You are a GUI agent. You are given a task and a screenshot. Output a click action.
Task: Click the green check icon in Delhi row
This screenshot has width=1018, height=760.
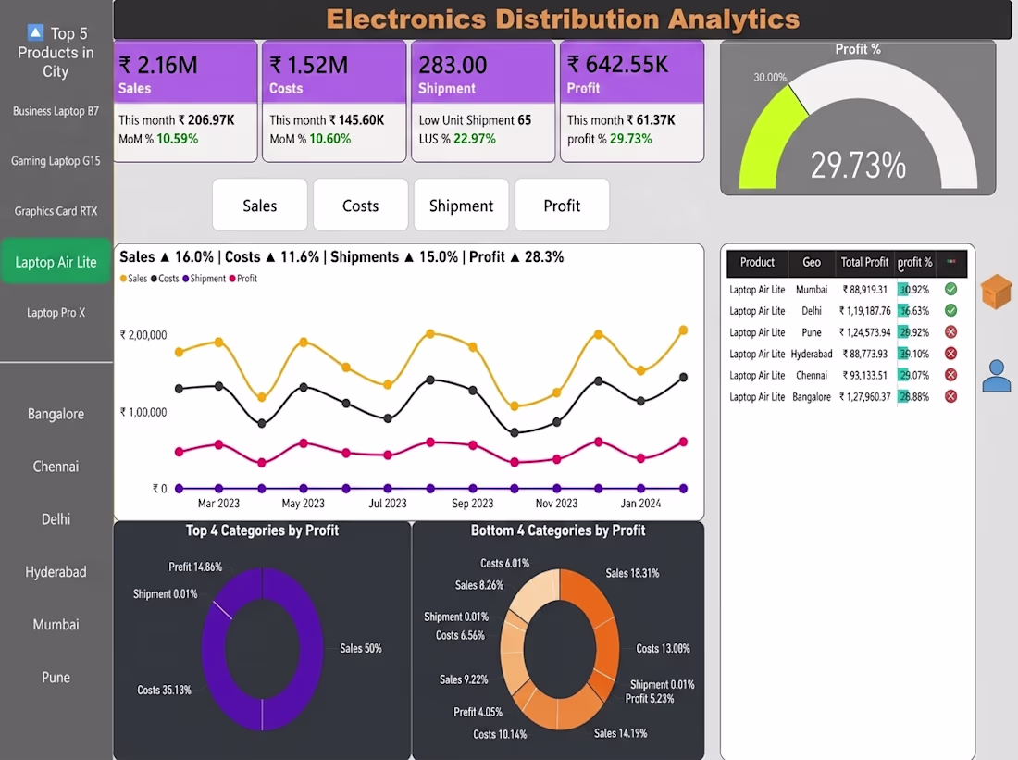950,310
